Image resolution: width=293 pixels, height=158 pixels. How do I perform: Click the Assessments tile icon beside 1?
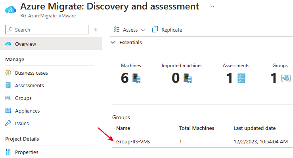click(x=241, y=78)
